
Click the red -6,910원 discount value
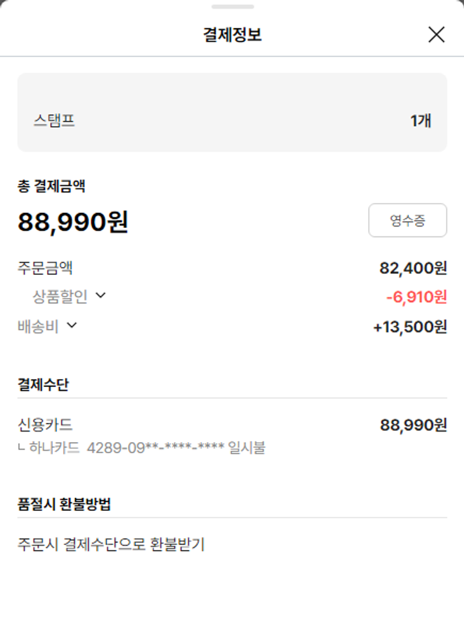point(416,297)
